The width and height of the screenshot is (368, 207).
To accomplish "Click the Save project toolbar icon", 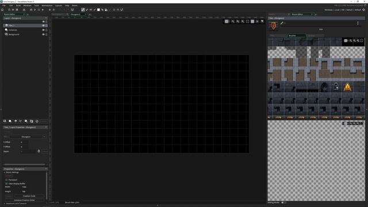I will tap(17, 10).
